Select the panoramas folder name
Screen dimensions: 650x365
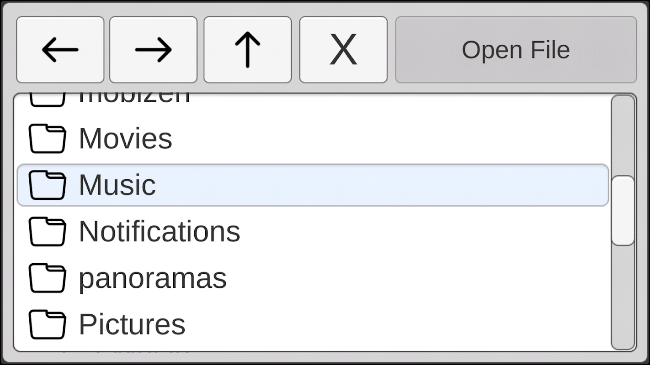click(x=153, y=278)
